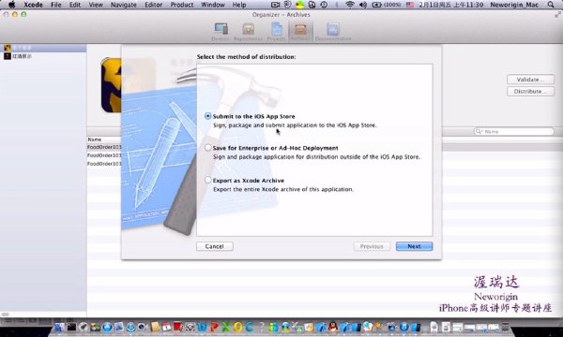Open the Repositories section in Organizer toolbar
Viewport: 563px width, 337px height.
click(248, 32)
